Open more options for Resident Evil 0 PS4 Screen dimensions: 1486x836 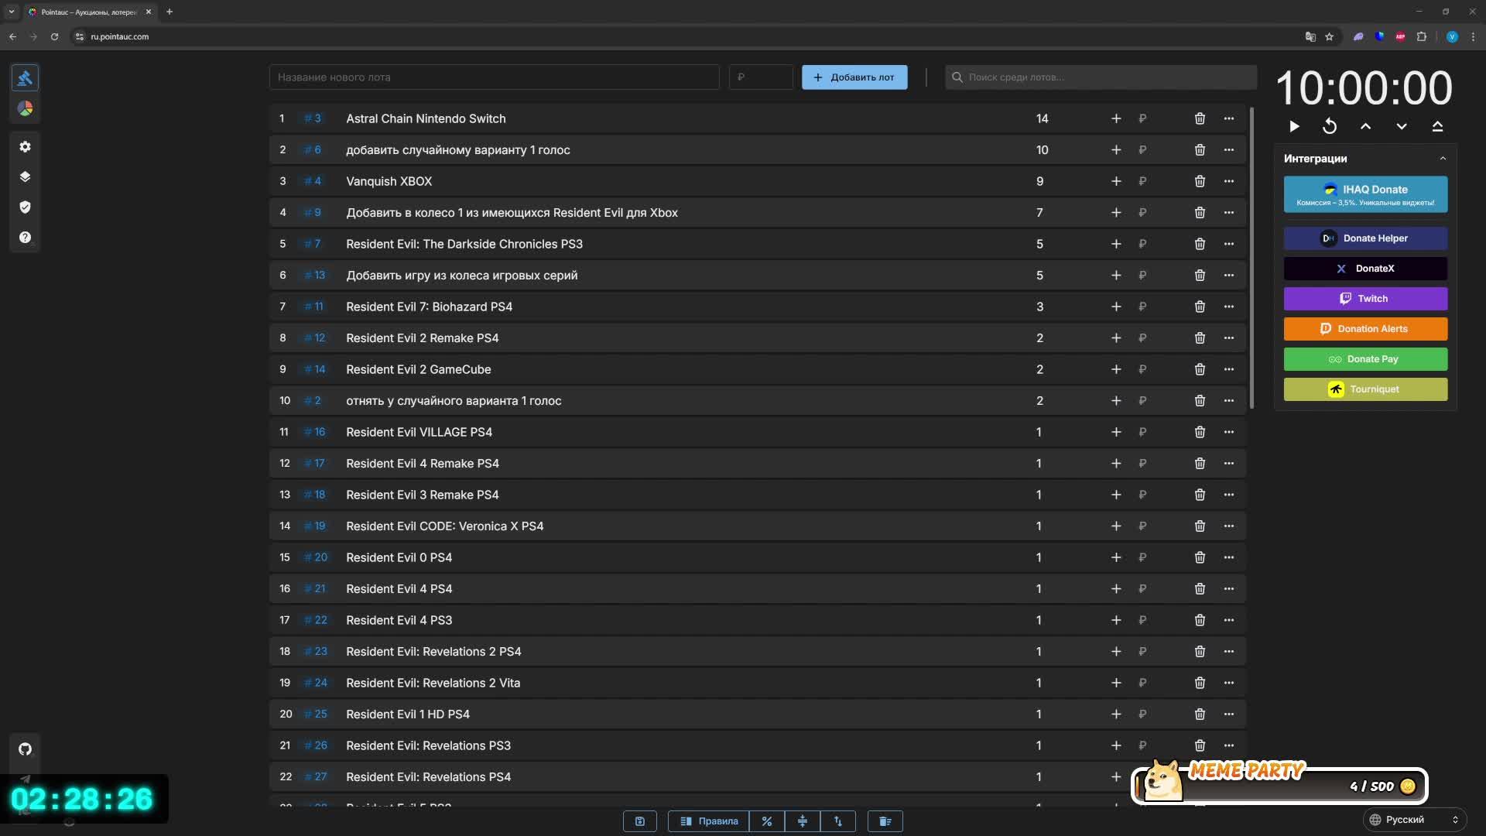(x=1229, y=557)
